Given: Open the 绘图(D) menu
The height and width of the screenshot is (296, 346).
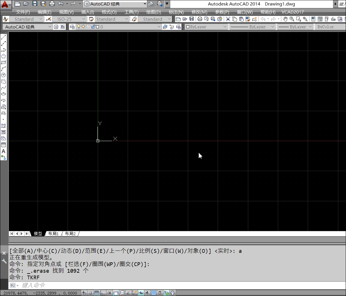Looking at the screenshot, I should coord(153,12).
